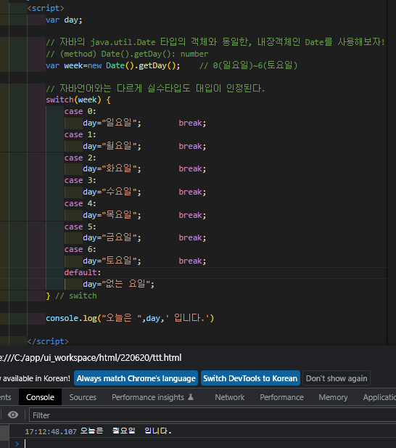
Task: Click the '(method) Date().getDay(): number' comment
Action: click(x=127, y=54)
